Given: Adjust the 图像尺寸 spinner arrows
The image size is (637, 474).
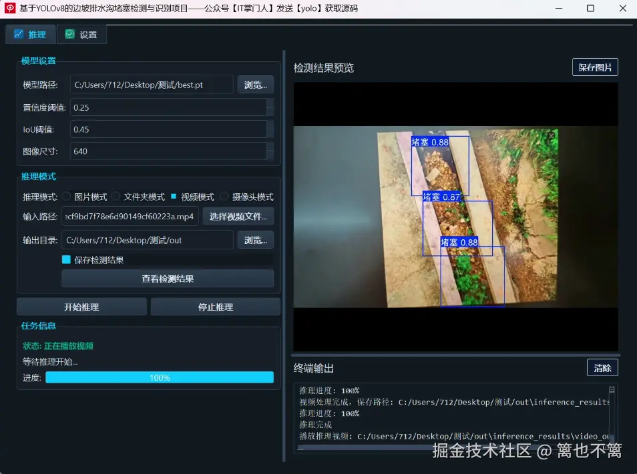Looking at the screenshot, I should pos(270,151).
